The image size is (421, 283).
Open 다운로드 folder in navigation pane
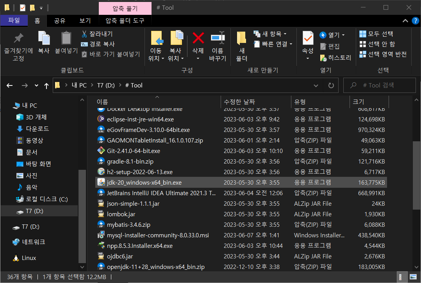(33, 129)
